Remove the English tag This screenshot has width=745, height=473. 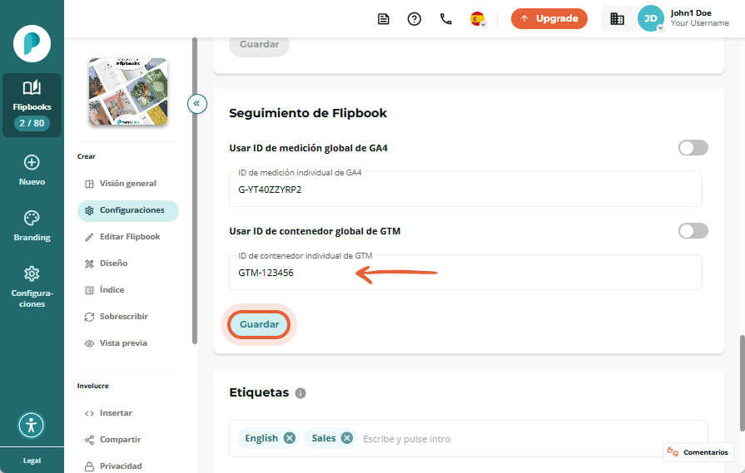(290, 438)
